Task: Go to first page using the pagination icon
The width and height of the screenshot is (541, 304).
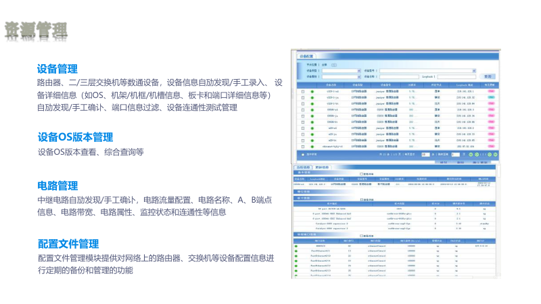Action: coord(471,155)
